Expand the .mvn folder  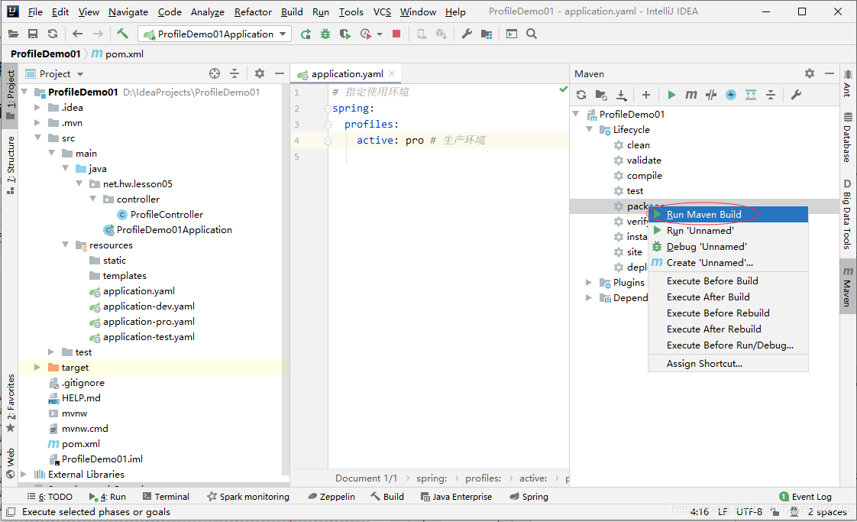37,122
